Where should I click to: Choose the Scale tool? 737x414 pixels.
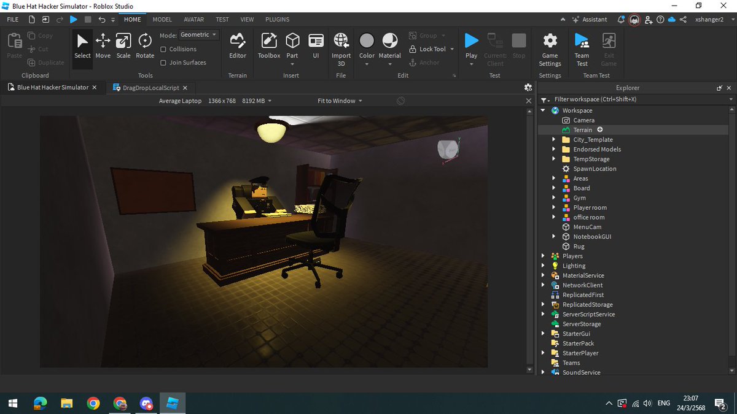point(123,46)
